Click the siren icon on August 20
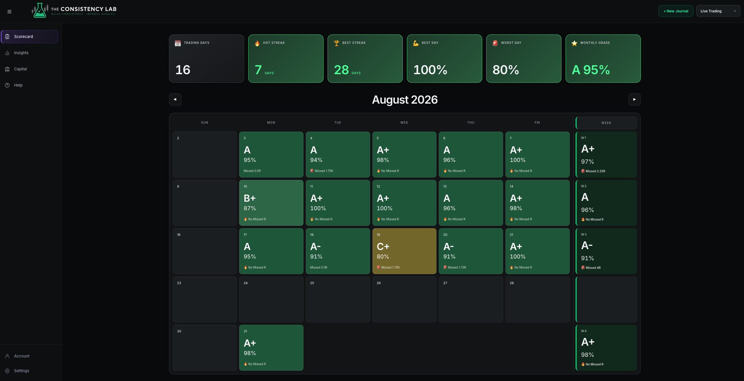The width and height of the screenshot is (744, 381). (x=445, y=267)
